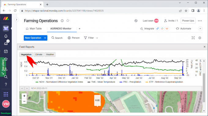The height and width of the screenshot is (116, 208).
Task: Open notifications bell
Action: [6, 36]
